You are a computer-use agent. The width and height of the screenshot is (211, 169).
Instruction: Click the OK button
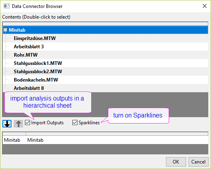[x=176, y=162]
